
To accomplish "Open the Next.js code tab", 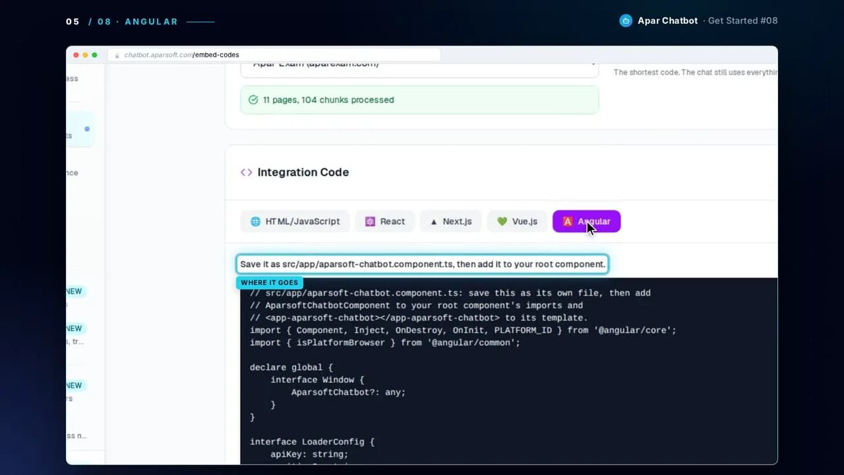I will coord(451,222).
